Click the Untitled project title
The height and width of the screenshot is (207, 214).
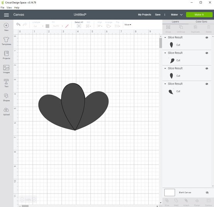(x=80, y=15)
